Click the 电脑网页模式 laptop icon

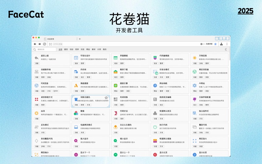[x=76, y=127]
